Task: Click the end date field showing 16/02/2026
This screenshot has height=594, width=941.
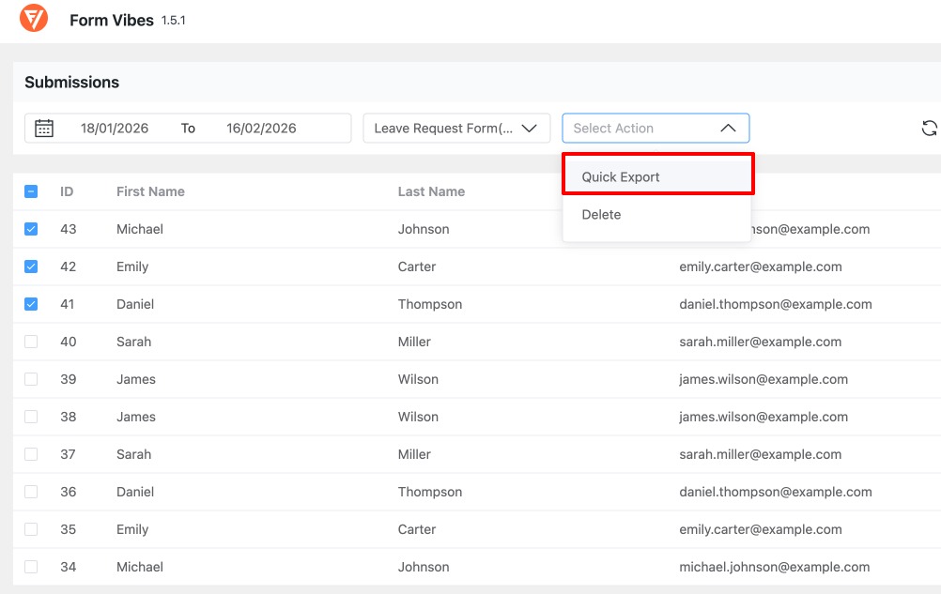Action: click(259, 128)
